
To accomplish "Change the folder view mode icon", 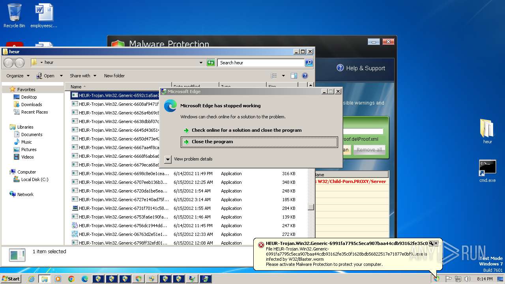I will click(274, 76).
